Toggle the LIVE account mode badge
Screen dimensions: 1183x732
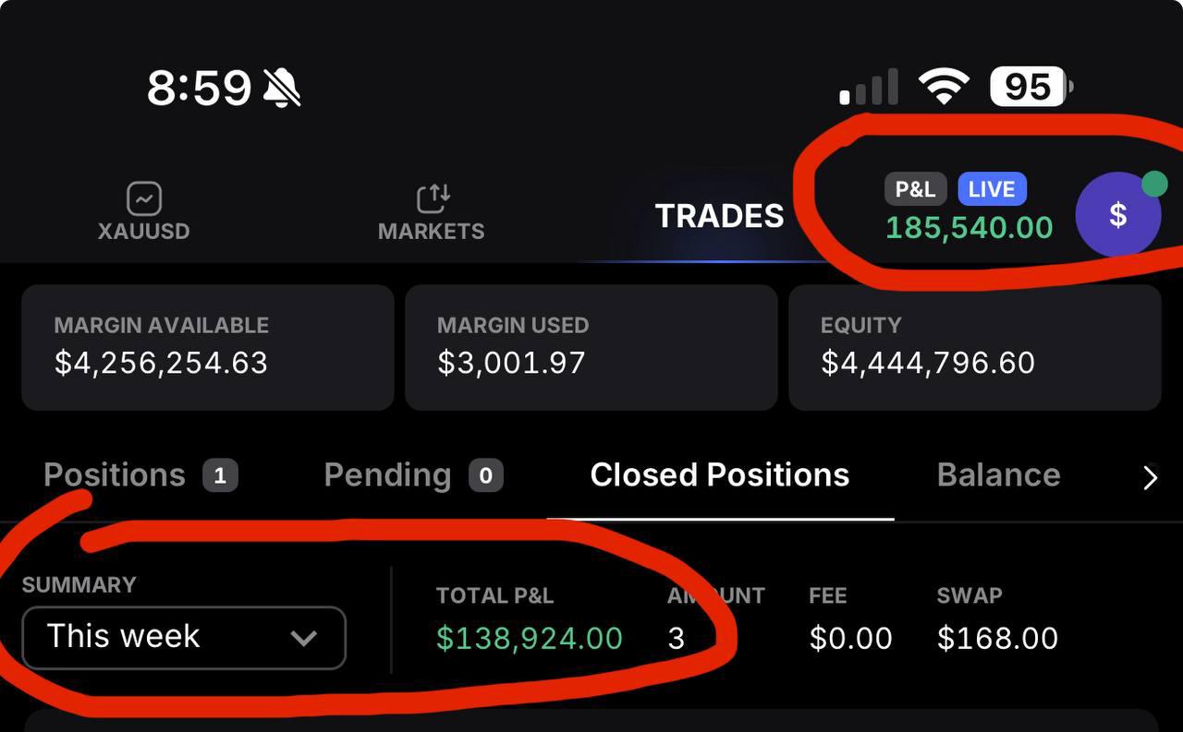[x=992, y=188]
